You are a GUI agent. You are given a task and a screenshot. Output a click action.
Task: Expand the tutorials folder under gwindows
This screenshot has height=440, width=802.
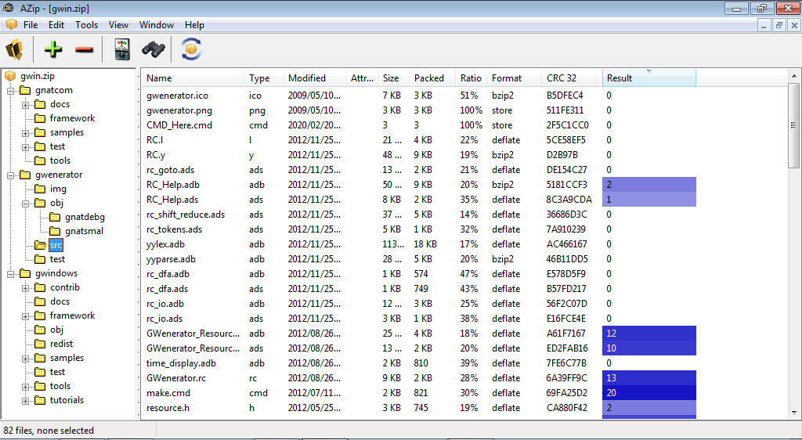coord(25,400)
